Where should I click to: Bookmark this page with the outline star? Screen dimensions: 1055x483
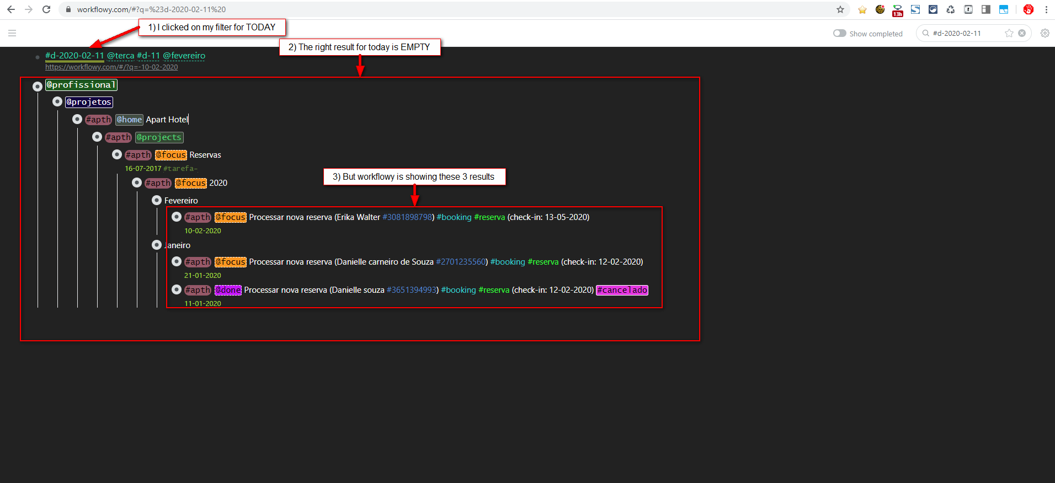coord(840,9)
